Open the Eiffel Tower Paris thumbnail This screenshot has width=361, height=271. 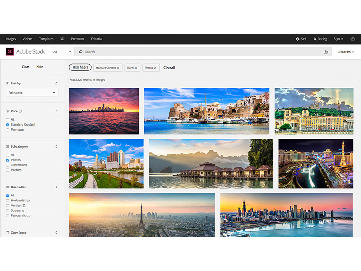click(142, 215)
